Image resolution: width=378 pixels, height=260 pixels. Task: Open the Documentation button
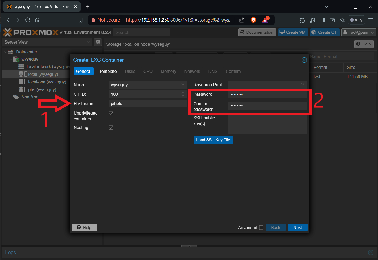point(257,32)
